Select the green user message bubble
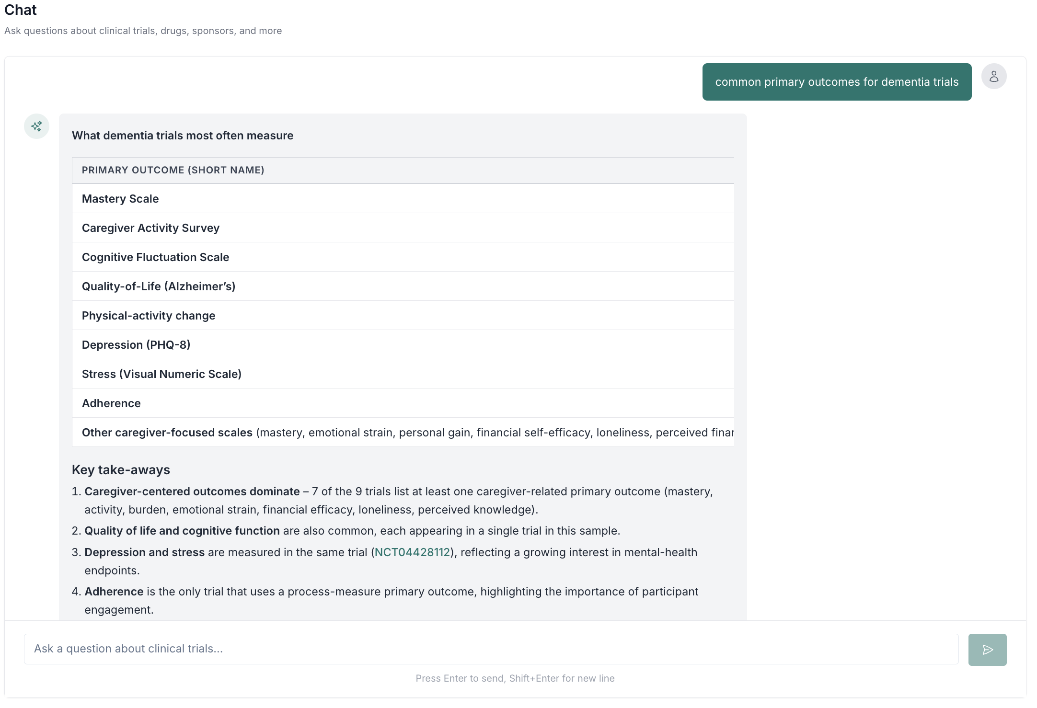1037x708 pixels. tap(837, 81)
